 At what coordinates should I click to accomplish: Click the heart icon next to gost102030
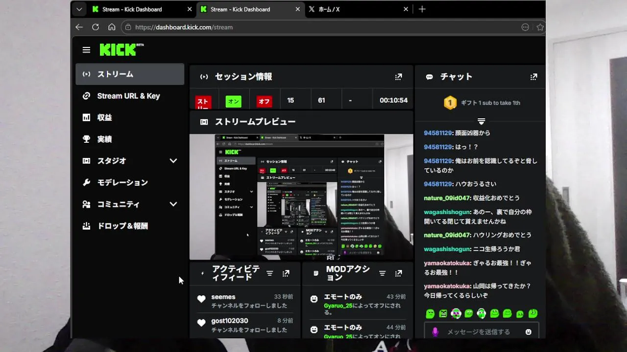[201, 323]
